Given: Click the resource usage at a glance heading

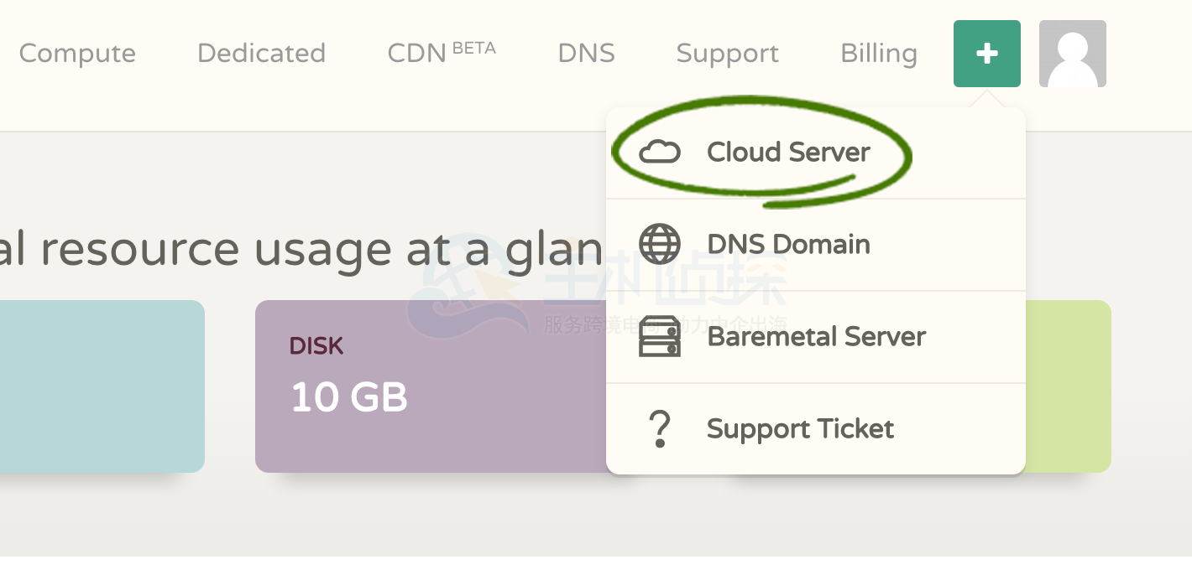Looking at the screenshot, I should (x=301, y=250).
